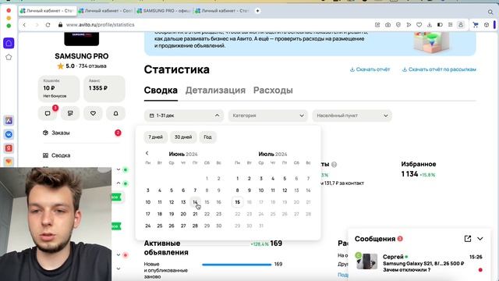The width and height of the screenshot is (499, 281).
Task: Click the download icon in browser toolbar
Action: (x=430, y=25)
